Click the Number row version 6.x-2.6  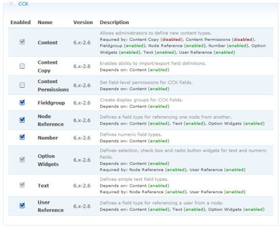82,138
